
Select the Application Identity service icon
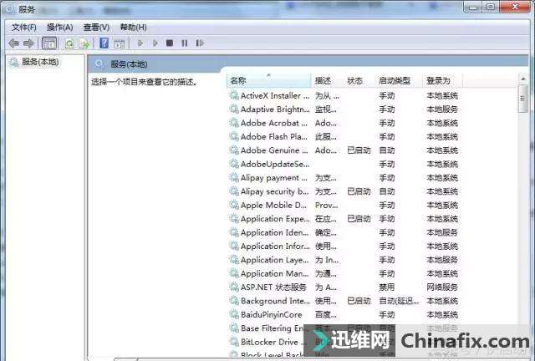[234, 232]
